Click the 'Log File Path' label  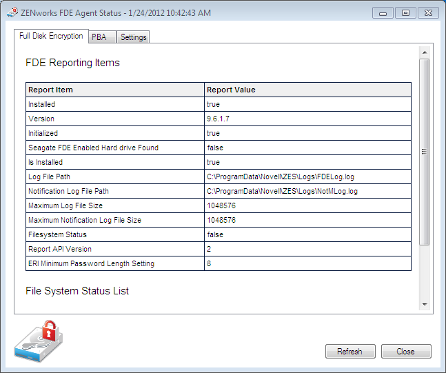(49, 177)
